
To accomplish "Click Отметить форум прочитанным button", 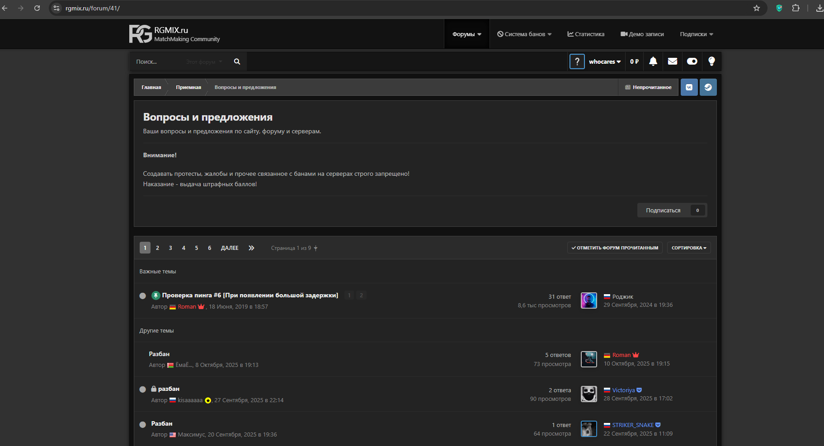I will point(614,248).
